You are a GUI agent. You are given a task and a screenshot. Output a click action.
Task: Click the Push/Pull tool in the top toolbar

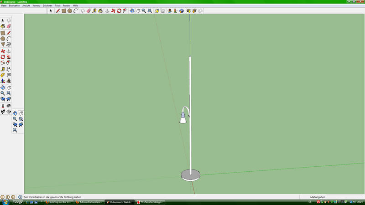[107, 10]
